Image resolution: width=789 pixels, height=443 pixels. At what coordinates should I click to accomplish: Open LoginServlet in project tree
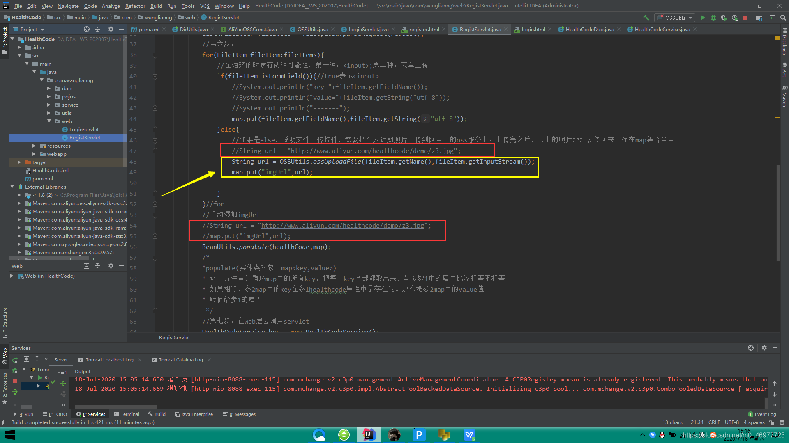pos(84,129)
